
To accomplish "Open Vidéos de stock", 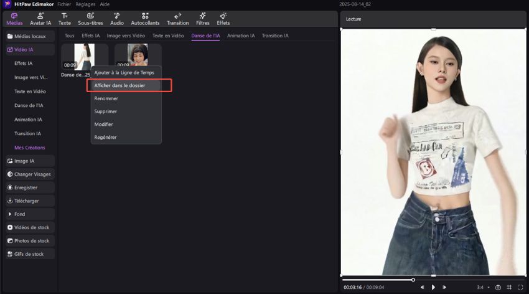I will click(x=30, y=227).
